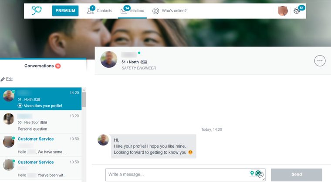Open the Who's online? tab label
This screenshot has width=331, height=182.
174,11
